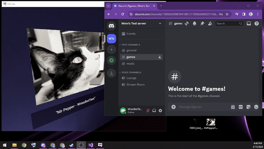Switch to VRChat via taskbar VR icon
Viewport: 264px width, 149px height.
click(100, 145)
